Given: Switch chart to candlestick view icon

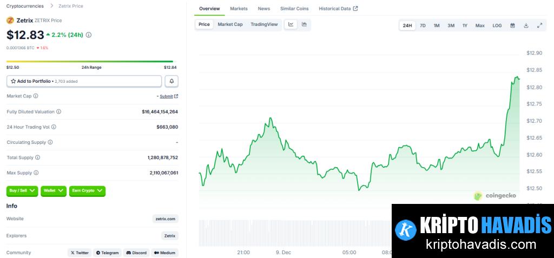Looking at the screenshot, I should click(304, 24).
